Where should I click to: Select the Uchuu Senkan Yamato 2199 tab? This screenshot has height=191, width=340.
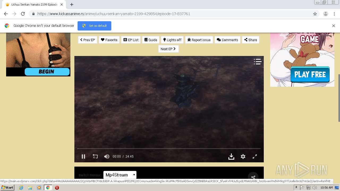[x=35, y=5]
